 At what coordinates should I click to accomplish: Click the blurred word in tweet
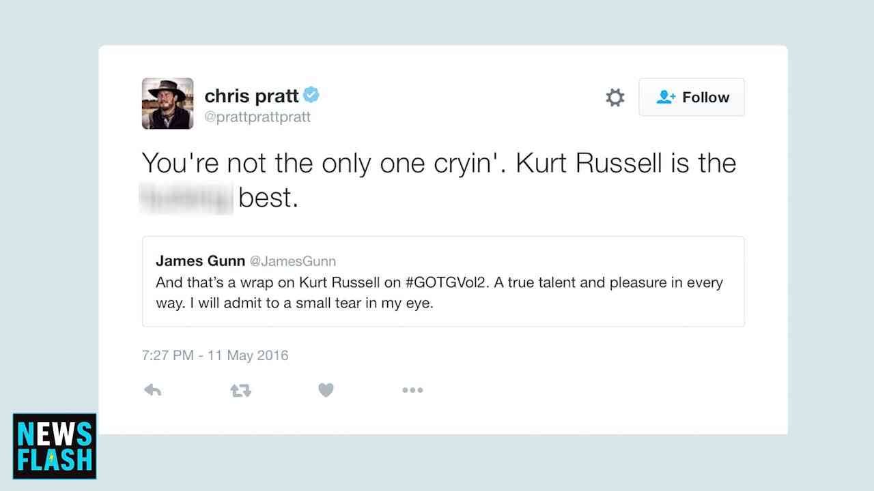186,198
